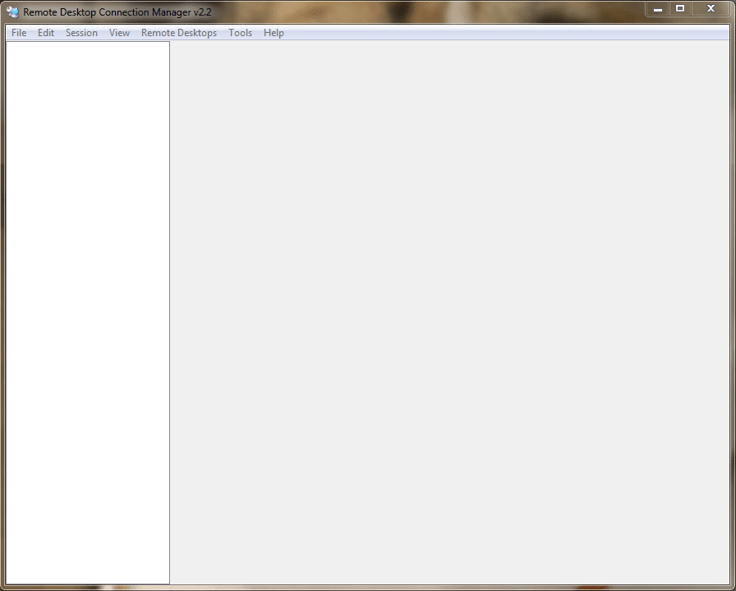This screenshot has width=736, height=591.
Task: Minimize the Remote Desktop Connection Manager window
Action: coord(658,9)
